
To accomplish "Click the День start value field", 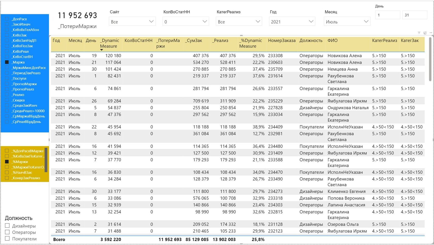I will 388,15.
